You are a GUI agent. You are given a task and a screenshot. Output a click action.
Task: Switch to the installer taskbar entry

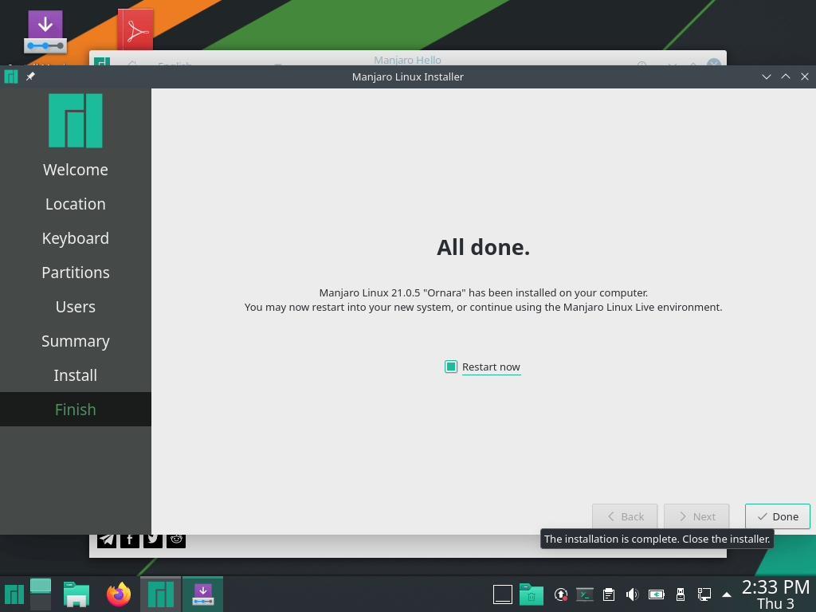click(x=203, y=594)
